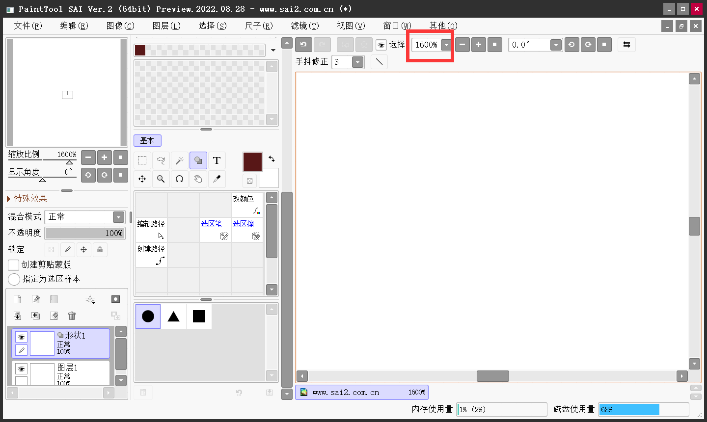Toggle the straight line drawing mode button

379,62
